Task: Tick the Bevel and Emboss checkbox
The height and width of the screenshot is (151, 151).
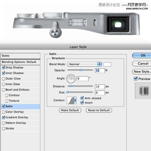Action: (4, 90)
